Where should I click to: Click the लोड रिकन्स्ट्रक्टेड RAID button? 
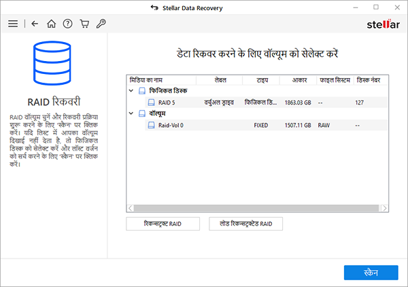click(x=245, y=224)
